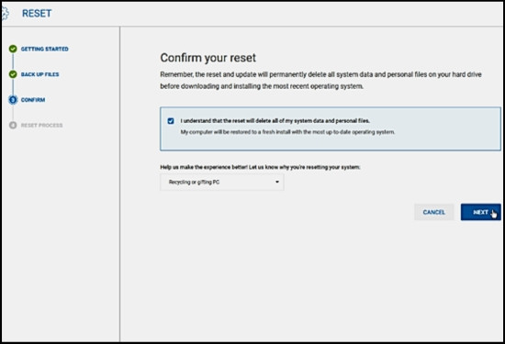Image resolution: width=505 pixels, height=344 pixels.
Task: Click 'Help us make the experience better!' text
Action: tap(260, 167)
